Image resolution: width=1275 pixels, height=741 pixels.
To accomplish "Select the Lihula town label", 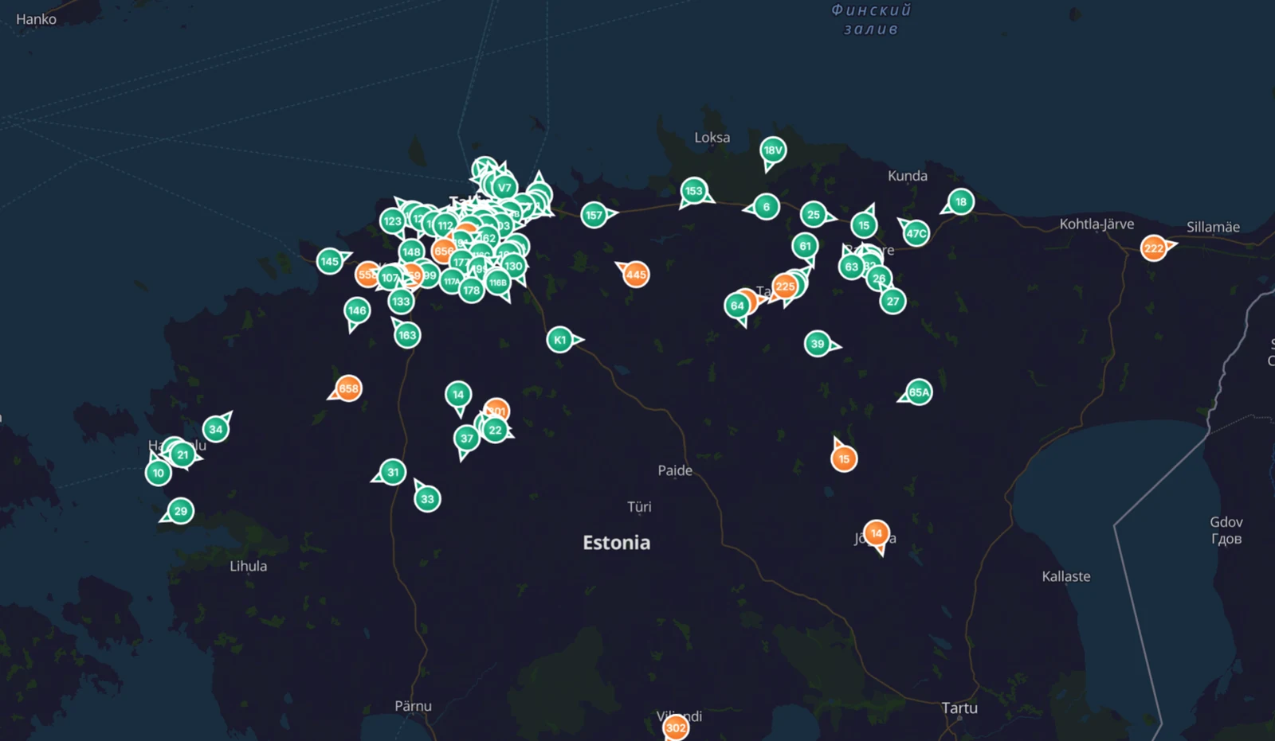I will (249, 566).
